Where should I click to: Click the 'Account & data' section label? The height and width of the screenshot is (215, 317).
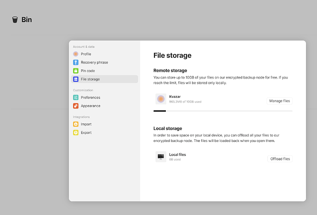(84, 47)
